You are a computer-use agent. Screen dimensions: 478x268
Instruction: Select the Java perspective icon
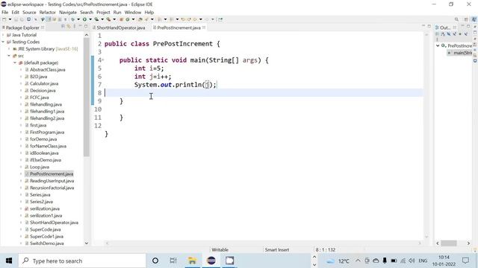(474, 19)
